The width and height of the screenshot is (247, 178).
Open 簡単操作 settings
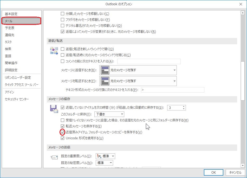pos(21,63)
